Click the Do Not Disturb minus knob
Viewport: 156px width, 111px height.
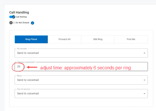11,23
